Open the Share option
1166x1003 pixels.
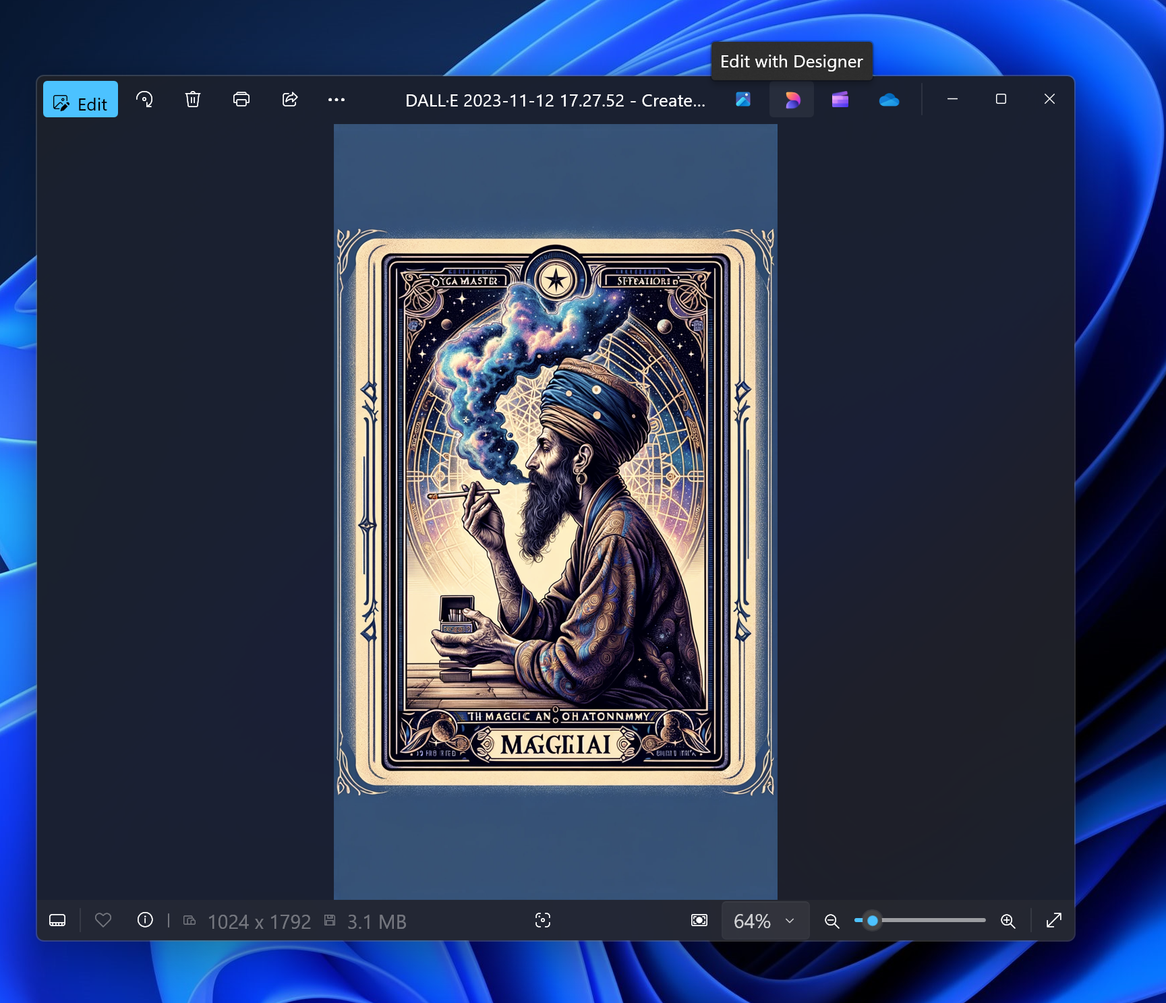290,100
